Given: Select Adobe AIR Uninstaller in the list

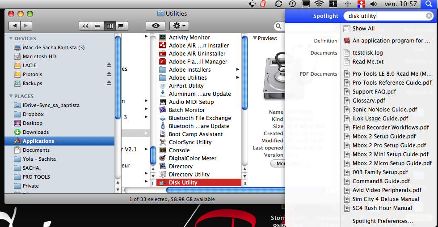Looking at the screenshot, I should 197,53.
